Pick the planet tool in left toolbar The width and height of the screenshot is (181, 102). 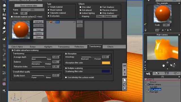coord(4,32)
